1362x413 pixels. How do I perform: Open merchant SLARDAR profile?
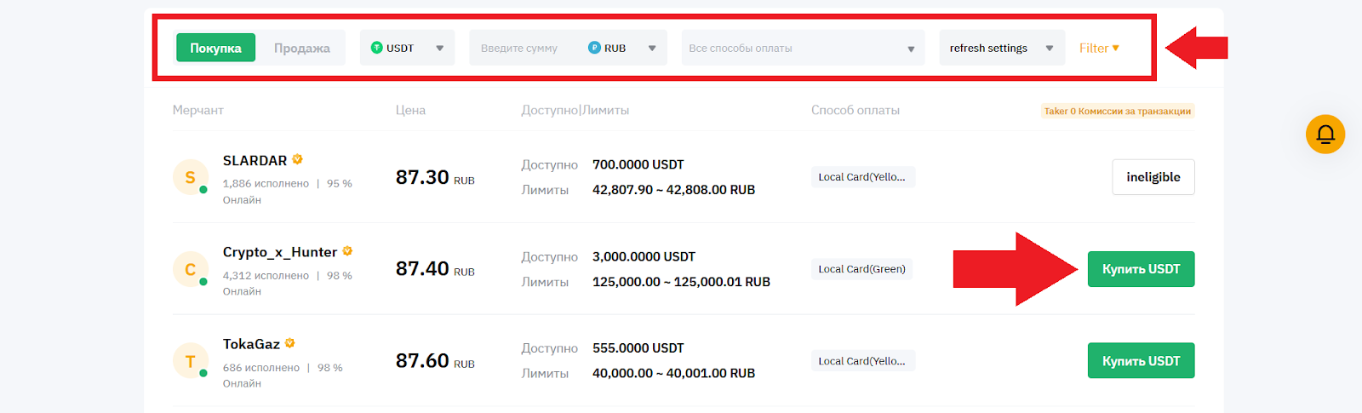pos(255,160)
